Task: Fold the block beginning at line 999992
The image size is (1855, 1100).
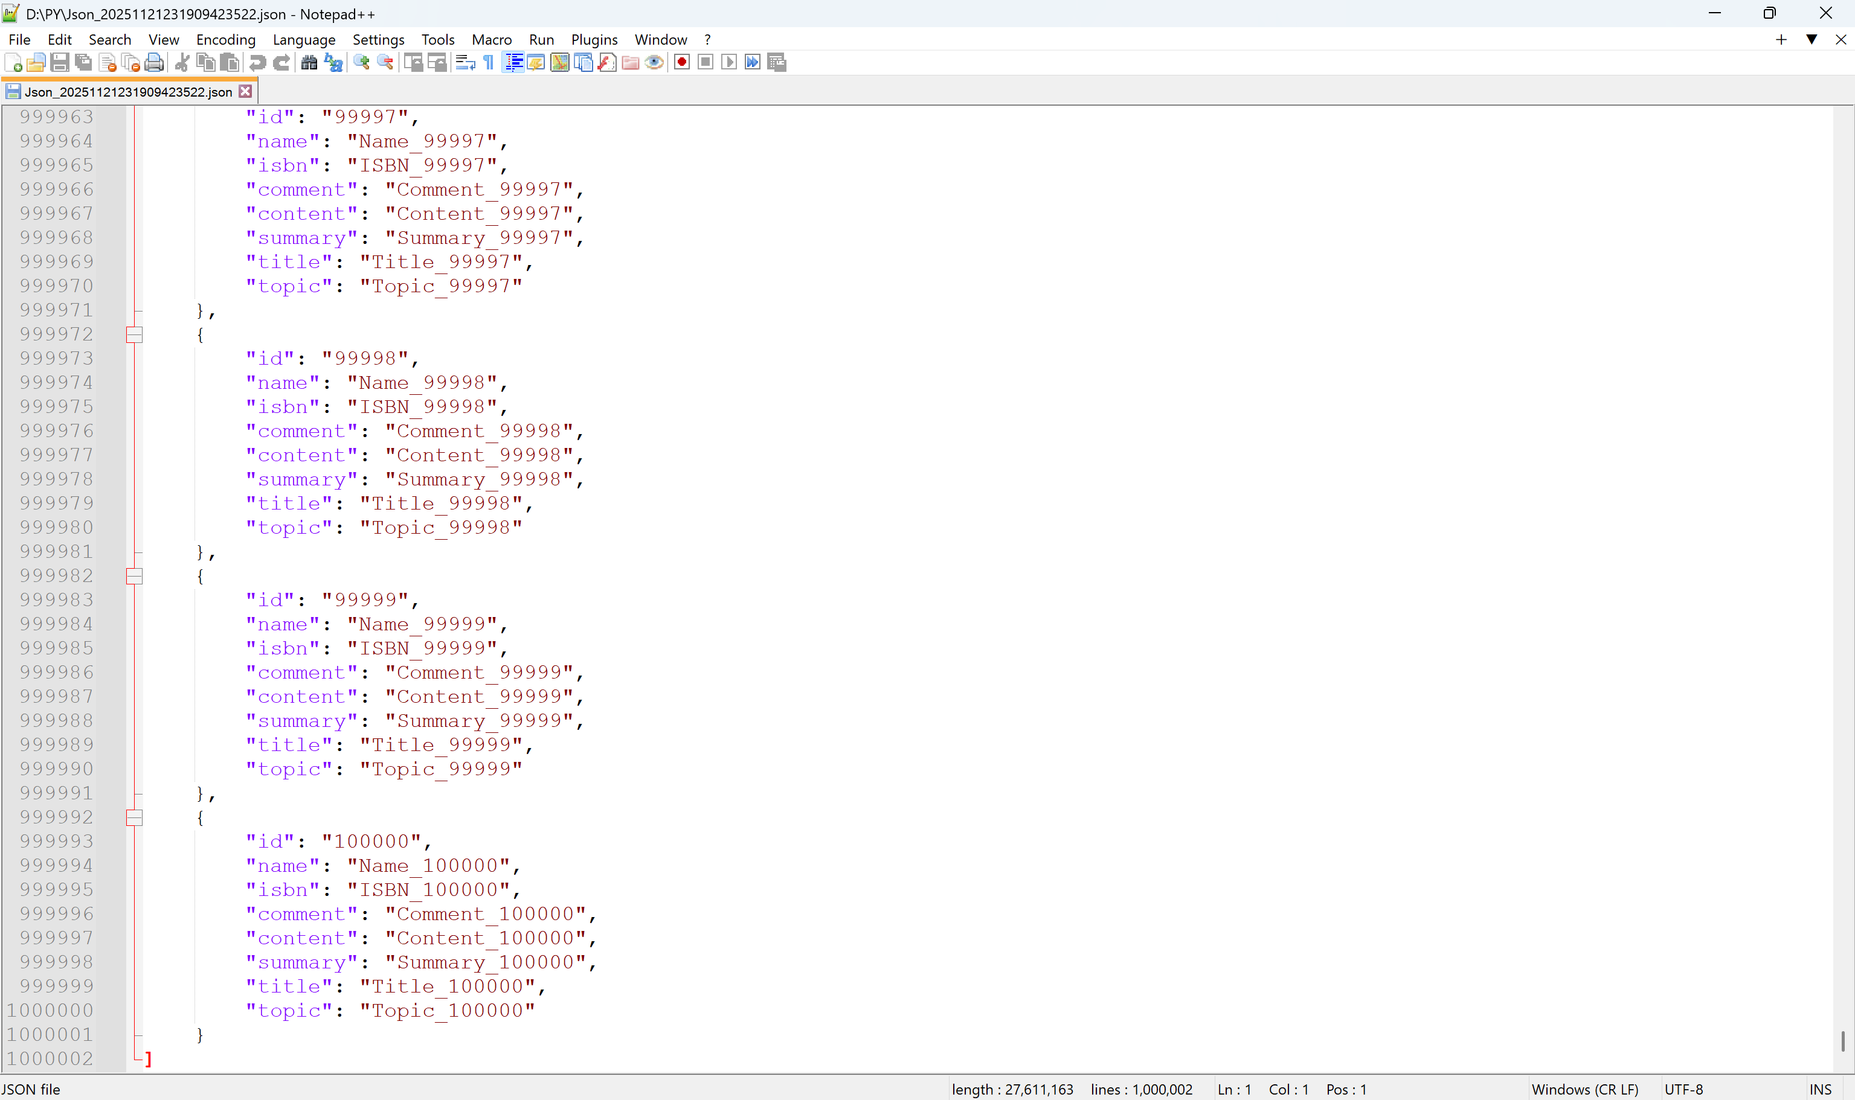Action: click(135, 817)
